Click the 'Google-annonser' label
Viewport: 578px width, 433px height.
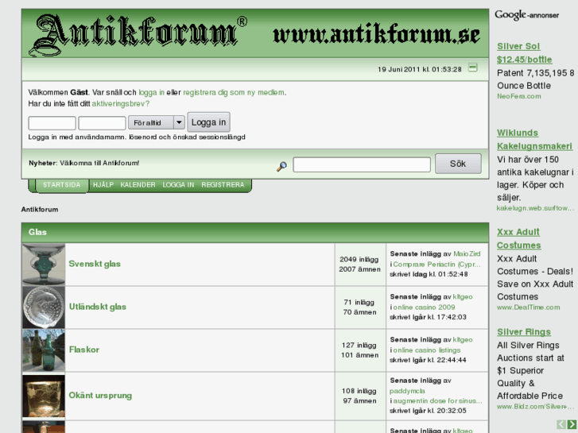[527, 15]
